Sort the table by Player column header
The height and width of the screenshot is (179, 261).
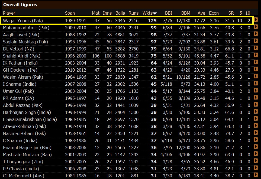click(x=9, y=13)
